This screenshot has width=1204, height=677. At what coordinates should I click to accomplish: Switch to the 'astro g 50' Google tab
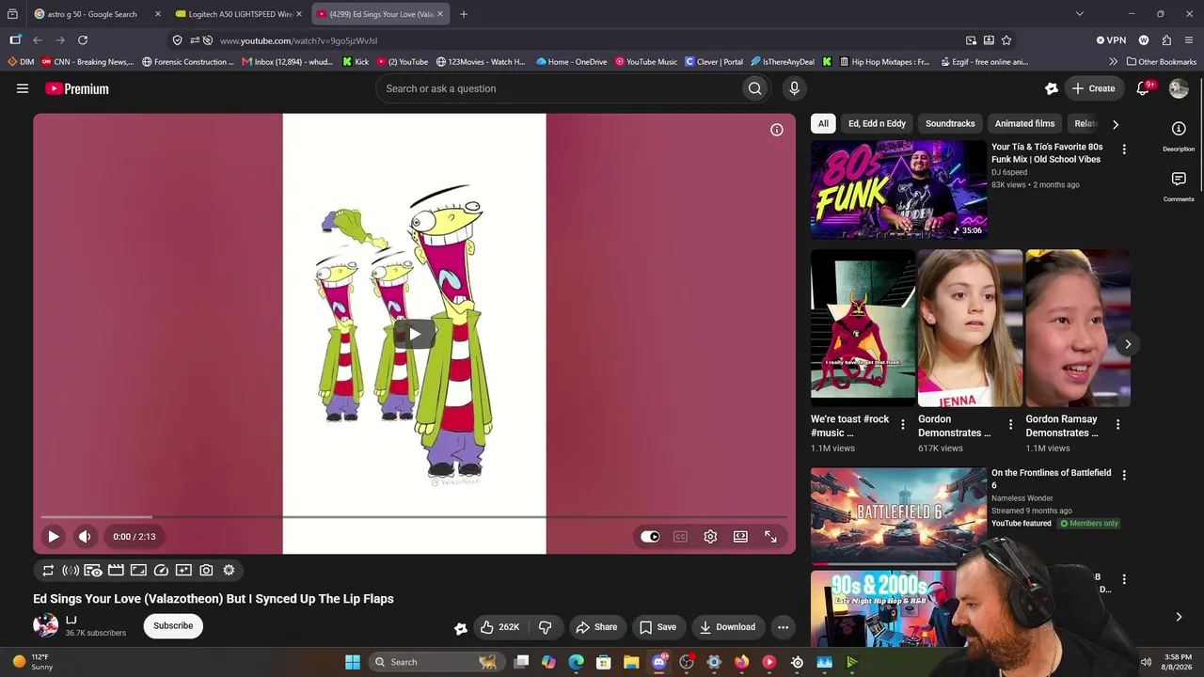coord(90,14)
